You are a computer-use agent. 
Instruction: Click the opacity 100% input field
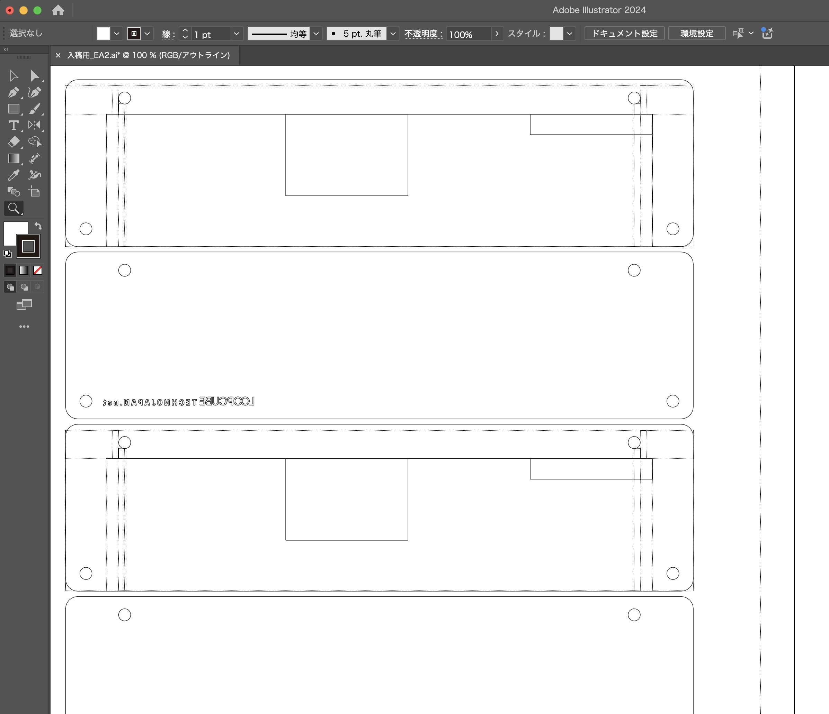[468, 34]
